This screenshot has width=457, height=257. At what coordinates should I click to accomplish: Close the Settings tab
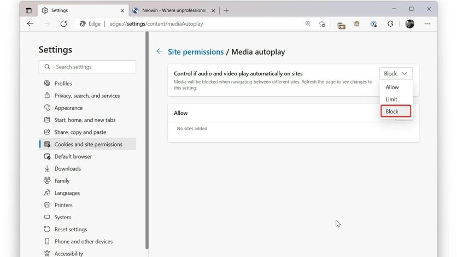click(x=122, y=11)
